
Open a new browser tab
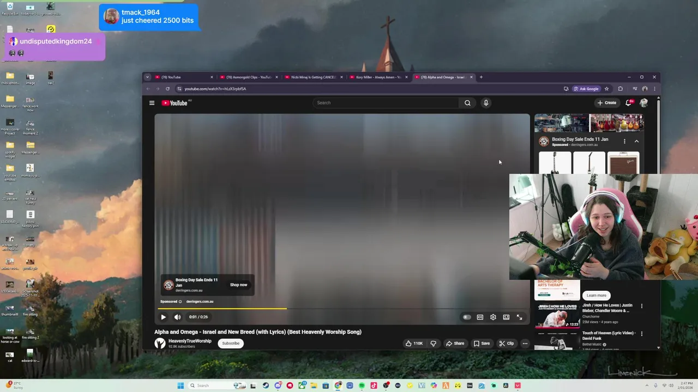[481, 77]
